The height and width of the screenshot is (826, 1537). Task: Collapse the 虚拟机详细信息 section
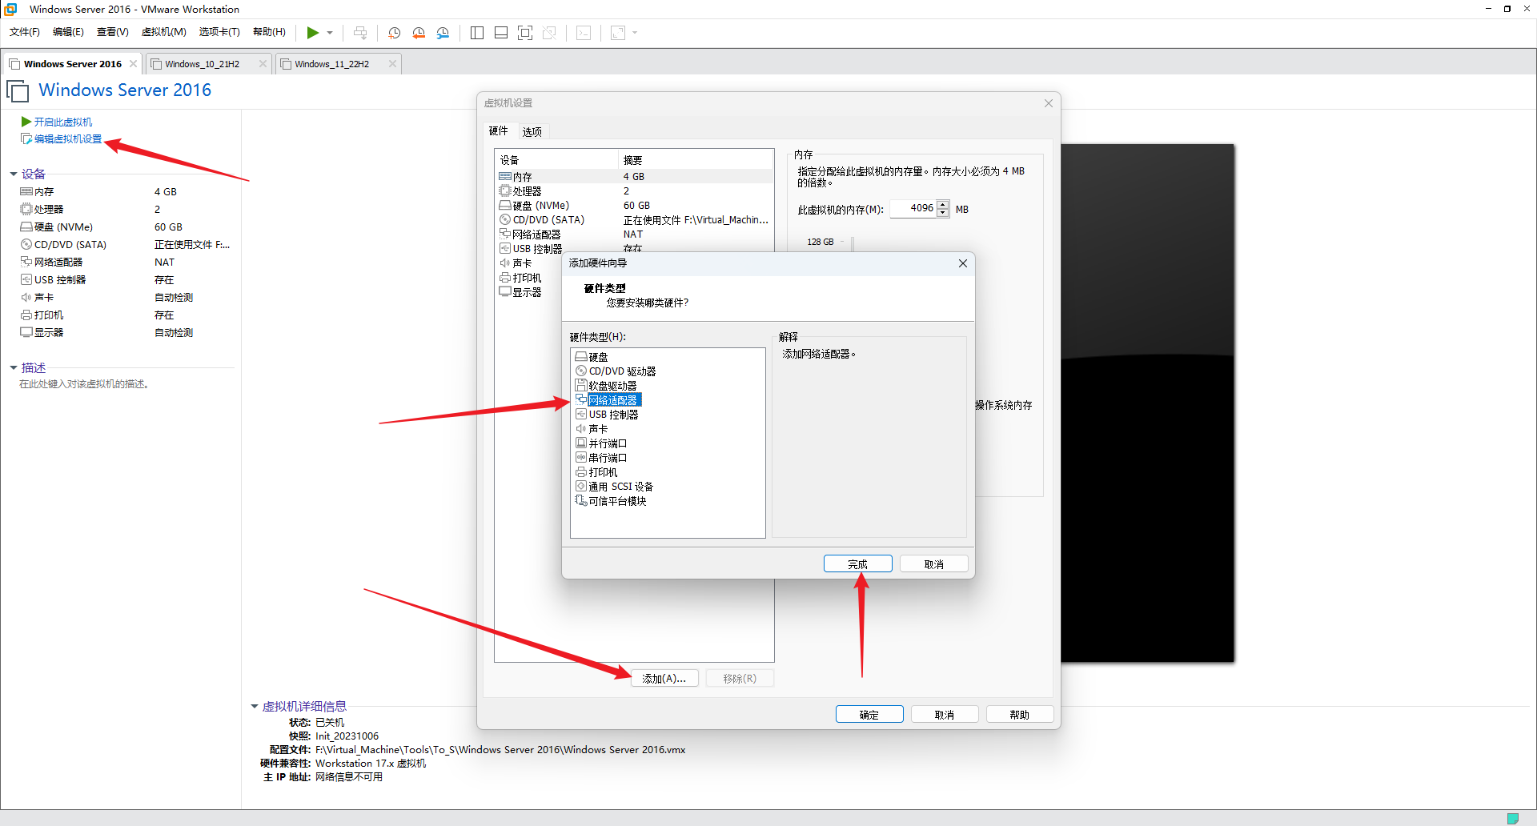[255, 706]
